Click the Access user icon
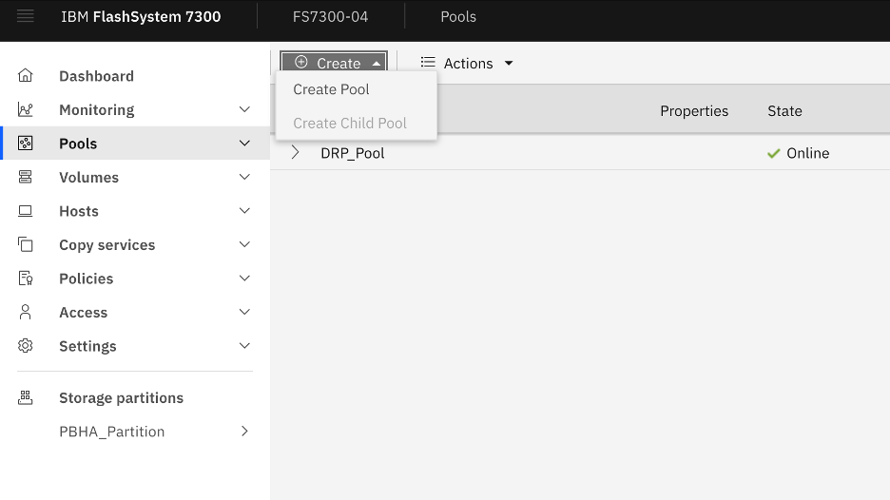 [x=26, y=313]
